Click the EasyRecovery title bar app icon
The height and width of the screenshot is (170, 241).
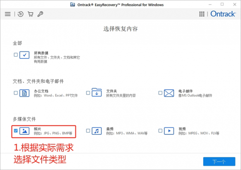tap(73, 5)
